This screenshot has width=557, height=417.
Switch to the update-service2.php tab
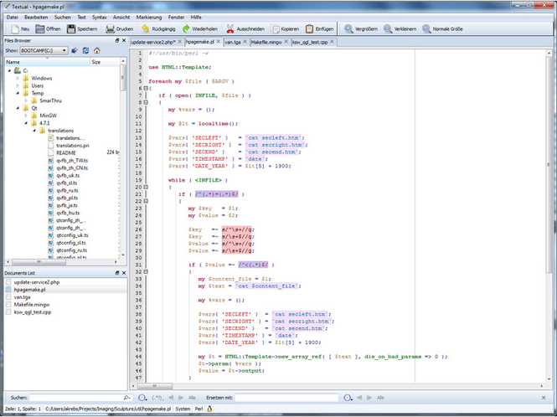(x=154, y=41)
